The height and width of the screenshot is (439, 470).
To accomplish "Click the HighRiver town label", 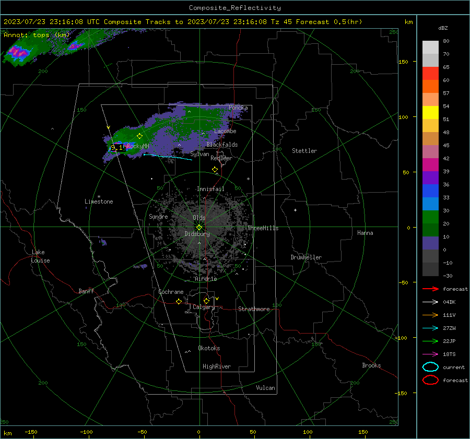I will point(217,367).
